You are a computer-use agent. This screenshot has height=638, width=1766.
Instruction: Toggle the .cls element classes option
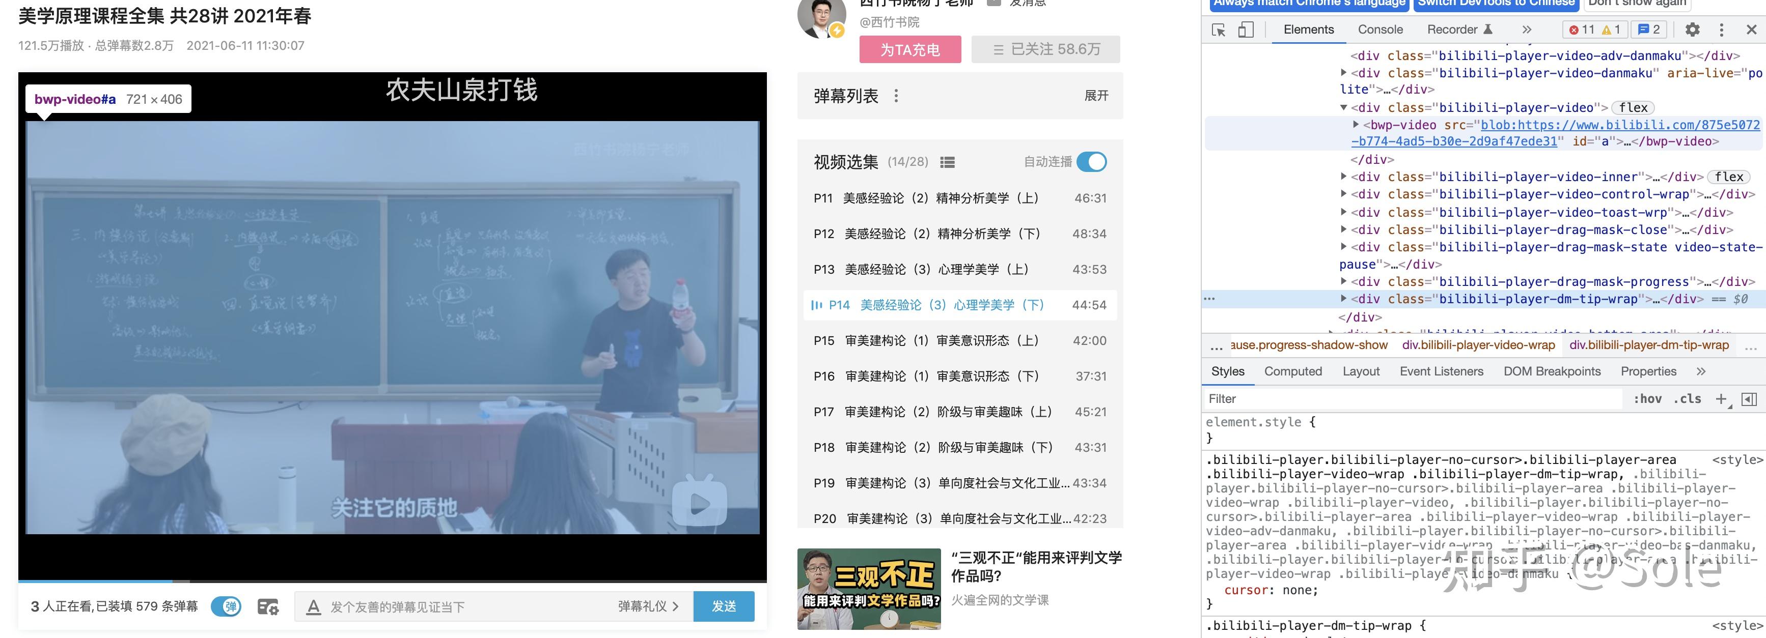pyautogui.click(x=1687, y=399)
